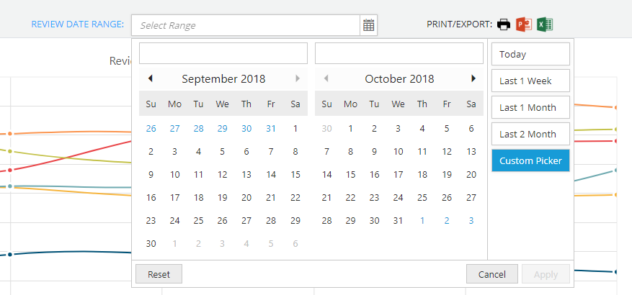The width and height of the screenshot is (632, 295).
Task: Apply the selected date range
Action: pyautogui.click(x=546, y=274)
